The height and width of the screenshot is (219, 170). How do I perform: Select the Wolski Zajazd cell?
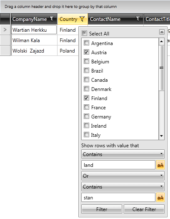click(34, 51)
